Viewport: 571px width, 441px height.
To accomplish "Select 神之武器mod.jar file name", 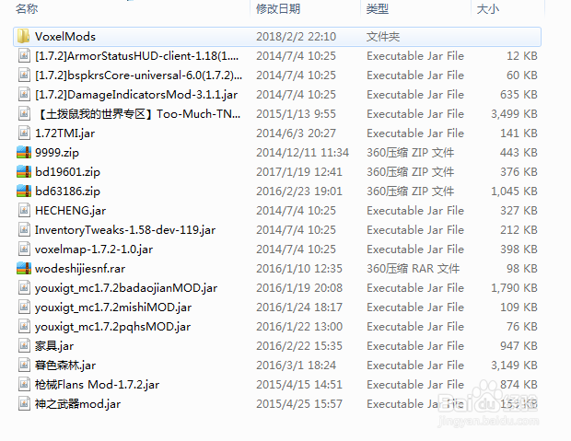I will point(77,404).
